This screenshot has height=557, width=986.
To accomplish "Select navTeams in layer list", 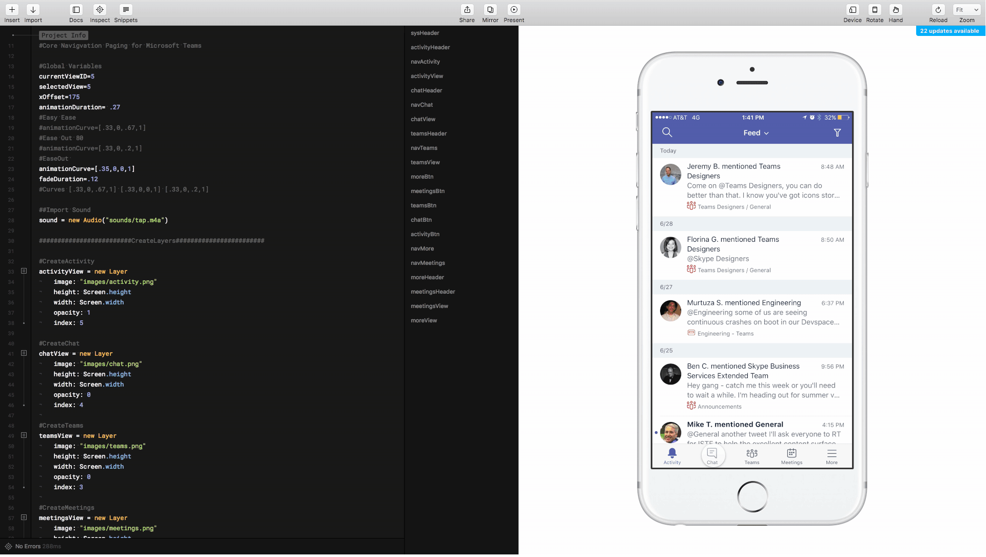I will pos(424,148).
